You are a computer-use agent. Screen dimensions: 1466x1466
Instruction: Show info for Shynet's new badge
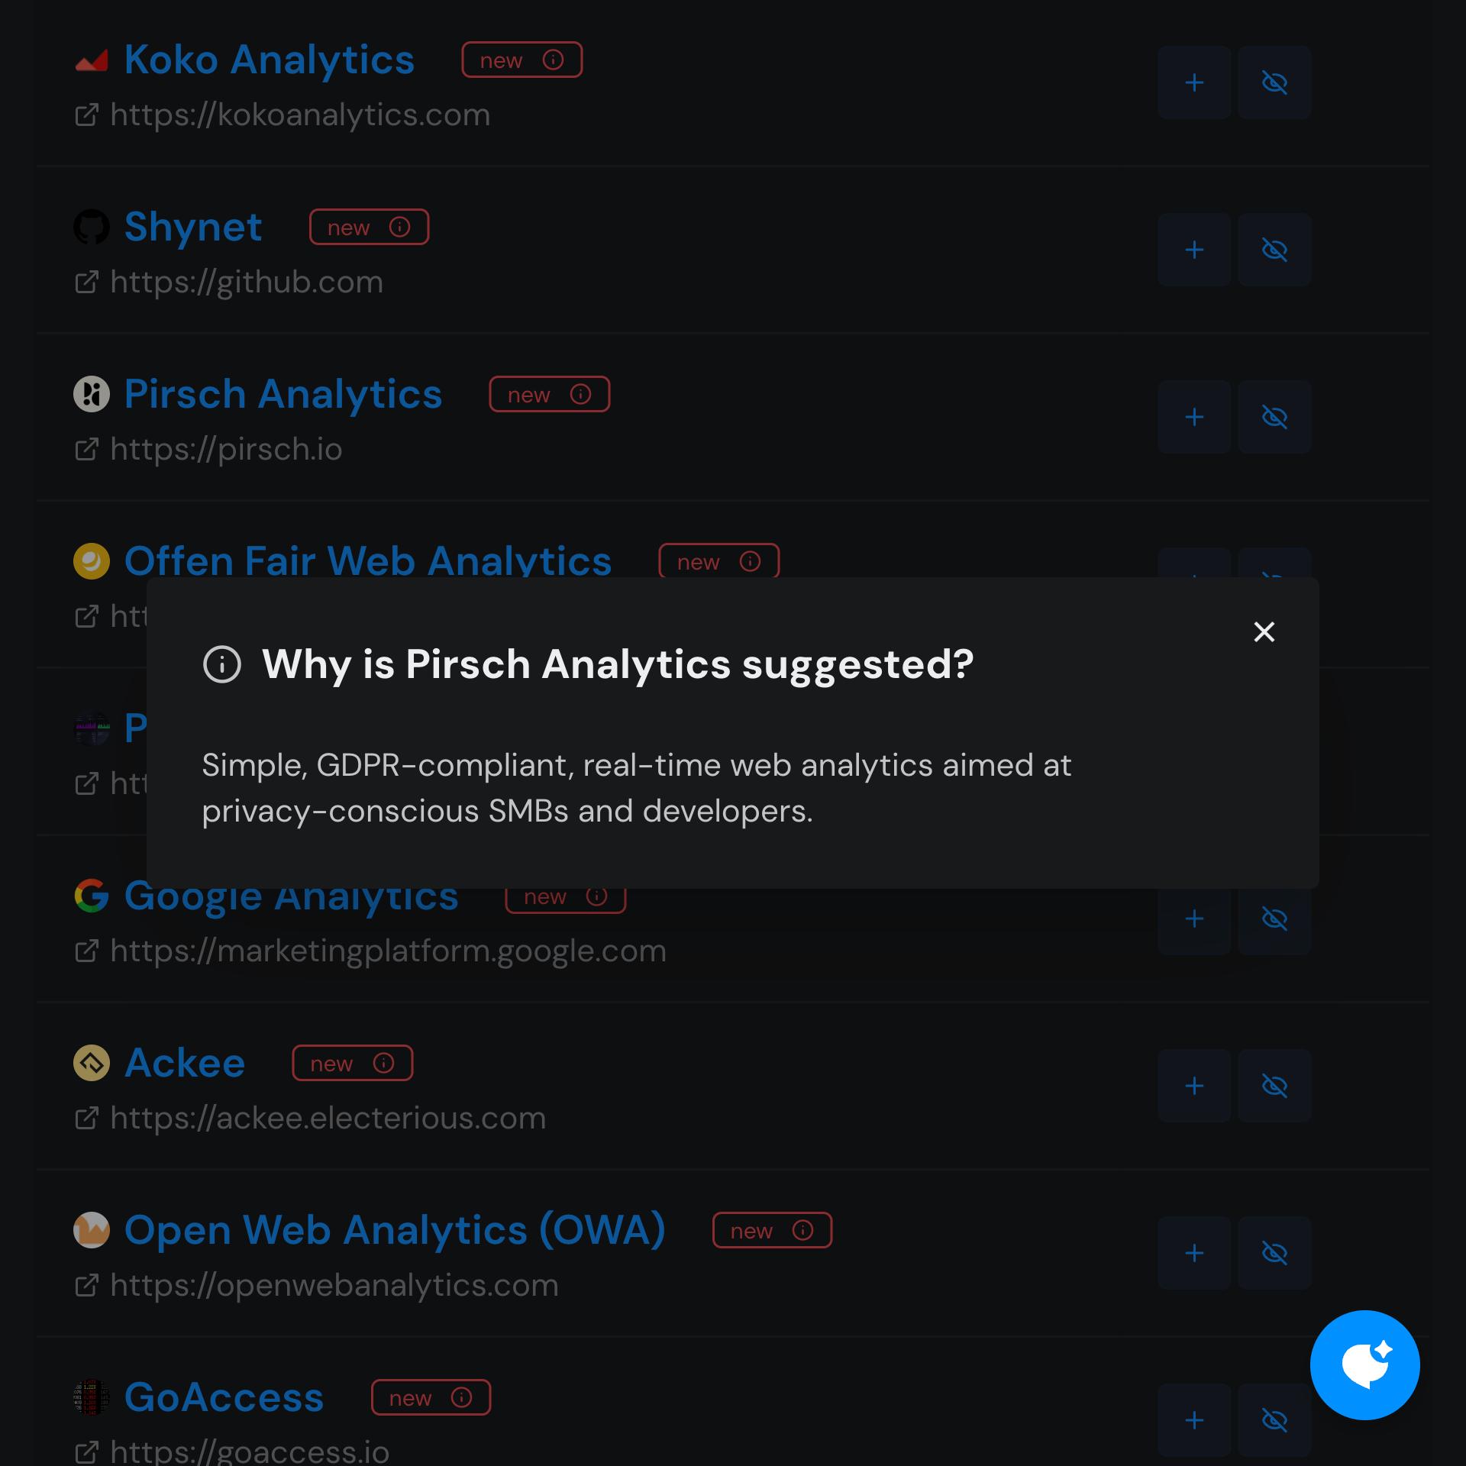pyautogui.click(x=399, y=227)
